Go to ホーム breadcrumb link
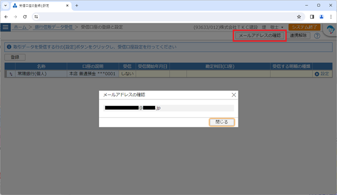Screen dimensions: 337x195 20,27
